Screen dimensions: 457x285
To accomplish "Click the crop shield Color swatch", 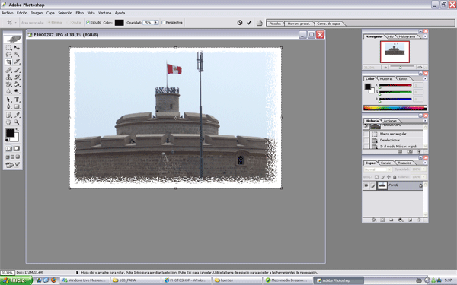I will point(120,23).
